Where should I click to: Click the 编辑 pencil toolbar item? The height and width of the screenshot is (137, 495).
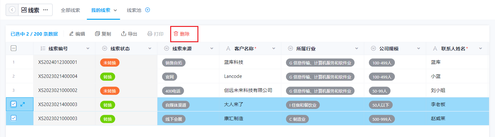point(77,34)
